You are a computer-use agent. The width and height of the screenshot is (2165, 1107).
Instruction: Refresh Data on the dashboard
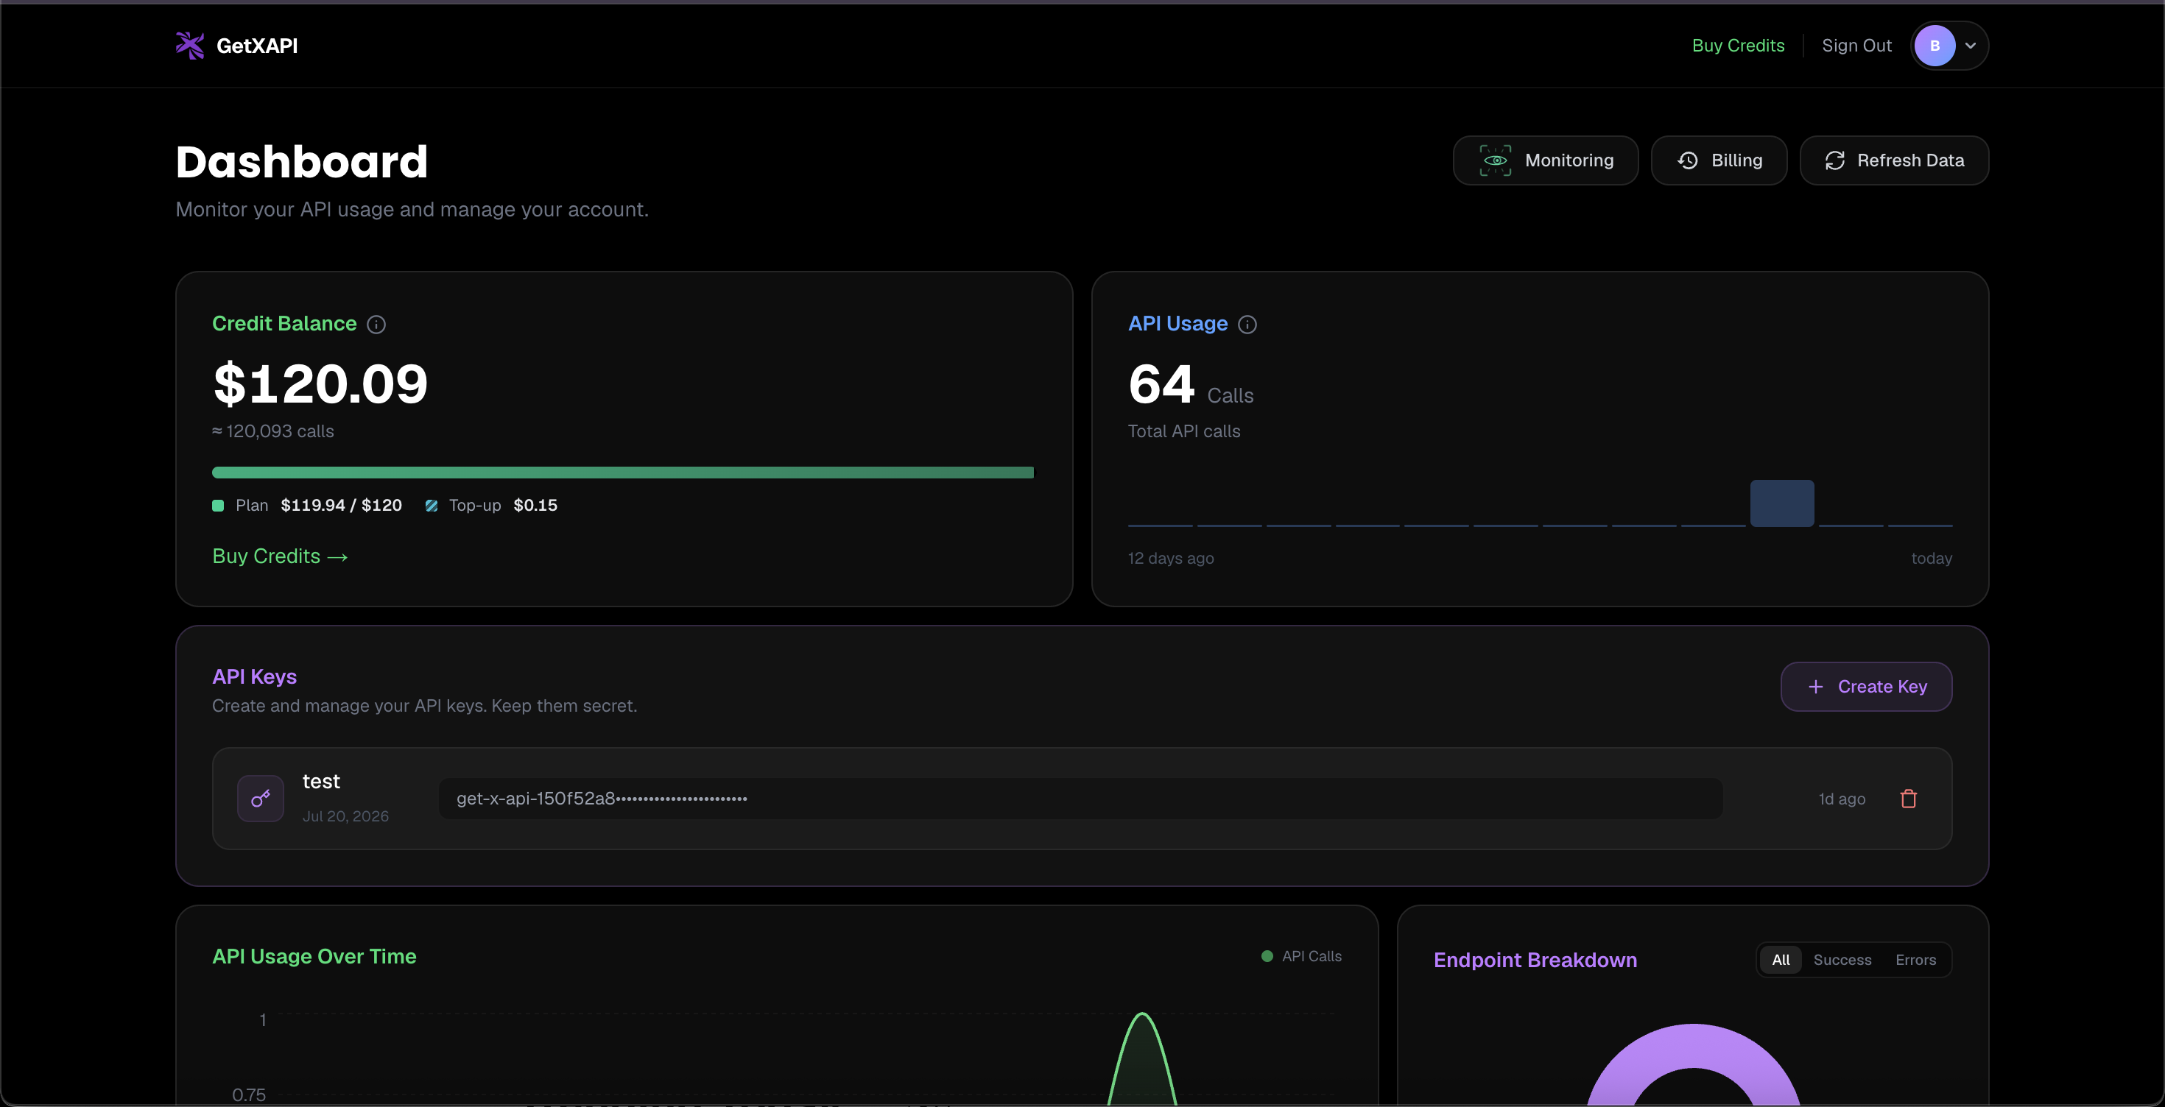1894,160
